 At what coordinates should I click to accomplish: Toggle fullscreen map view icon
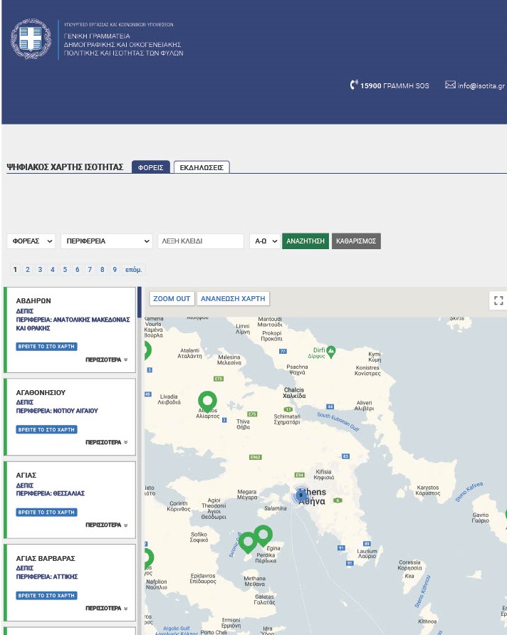coord(498,300)
